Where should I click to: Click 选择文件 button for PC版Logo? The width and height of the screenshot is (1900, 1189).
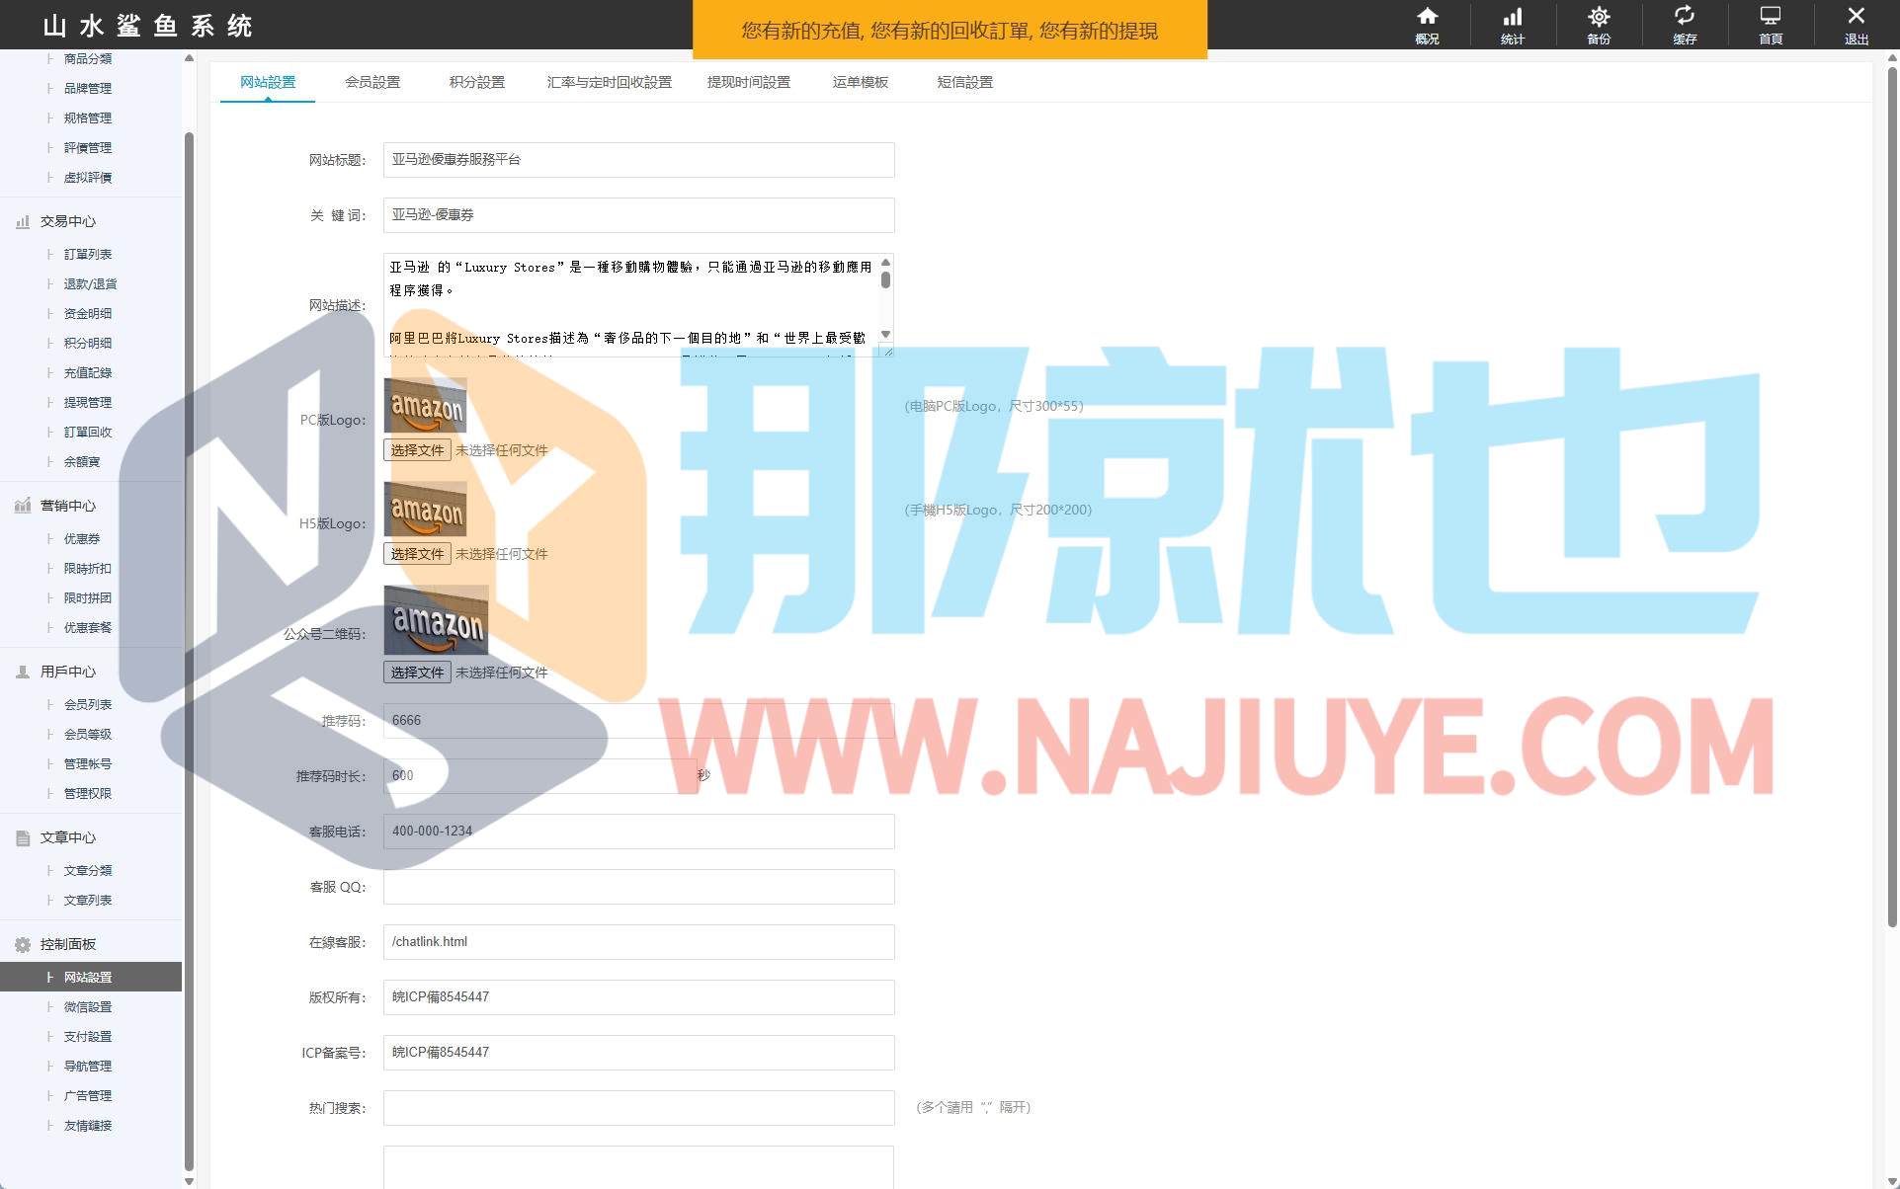[x=417, y=450]
